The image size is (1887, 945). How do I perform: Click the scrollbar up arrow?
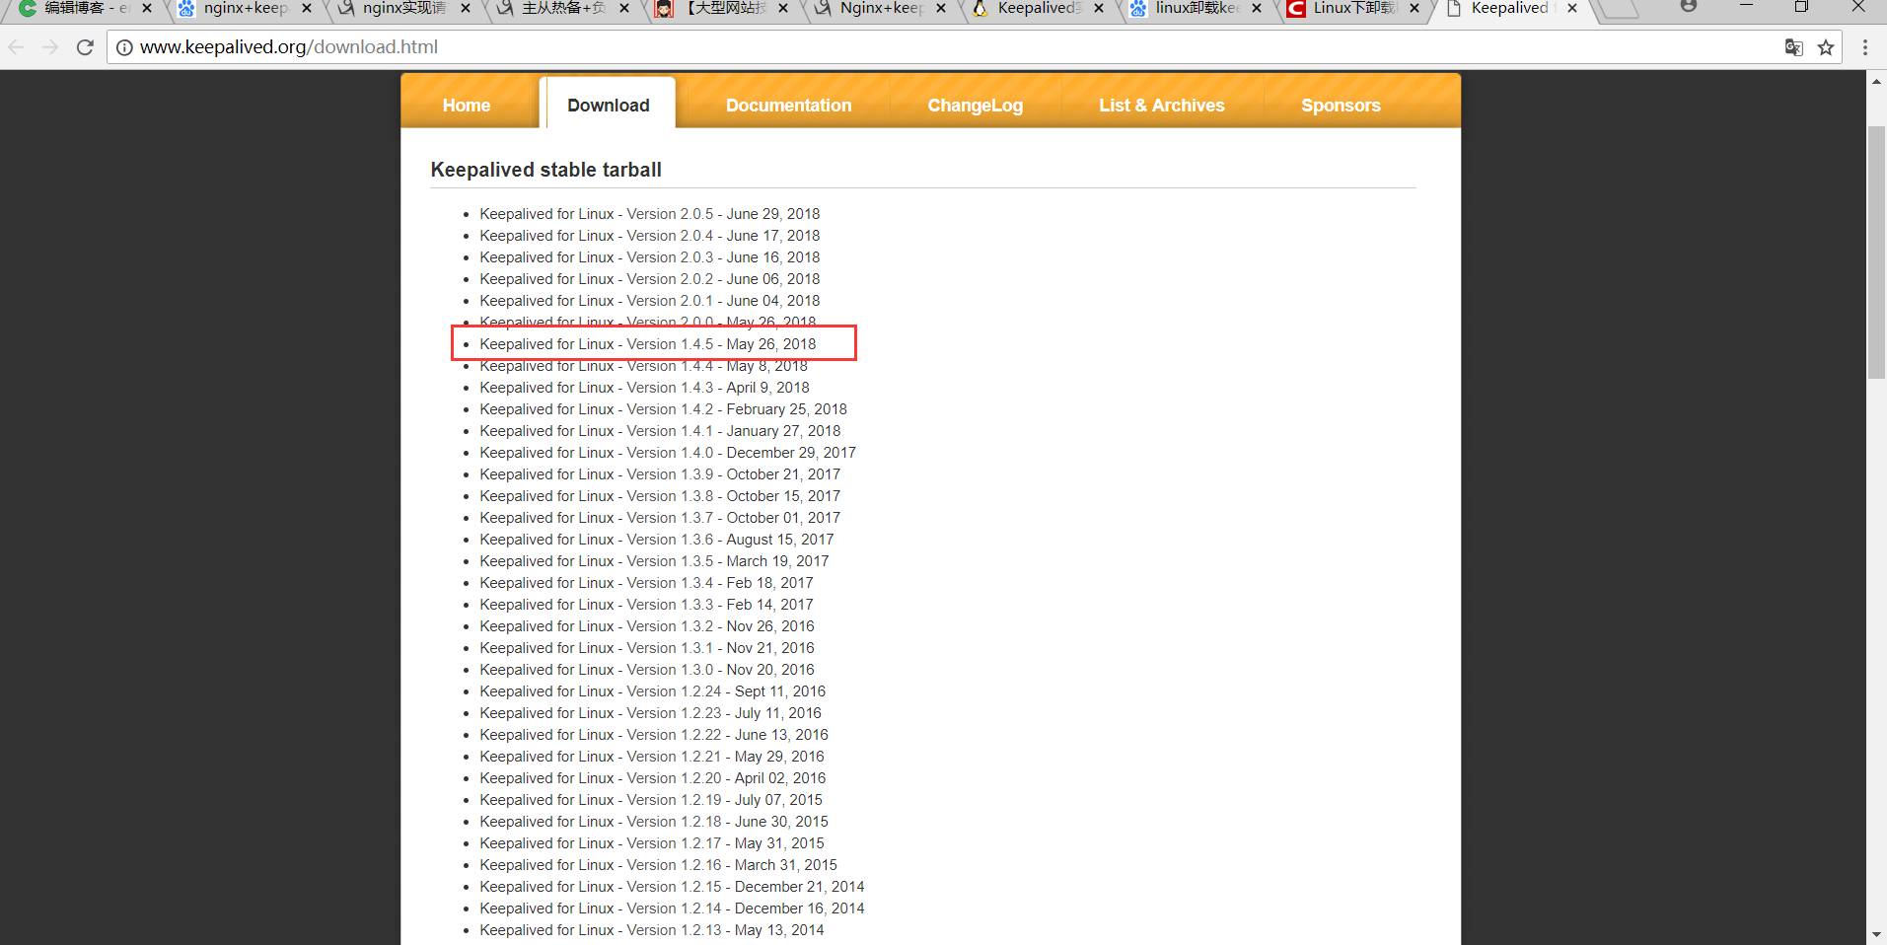click(1876, 81)
